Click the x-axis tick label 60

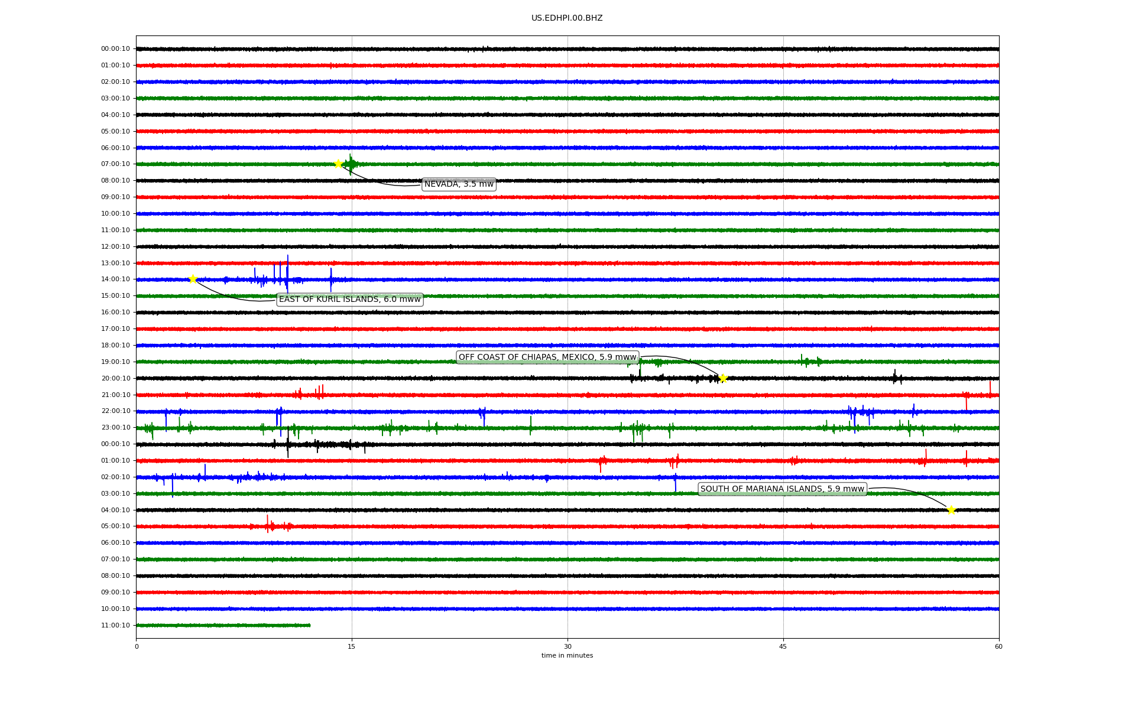[998, 646]
